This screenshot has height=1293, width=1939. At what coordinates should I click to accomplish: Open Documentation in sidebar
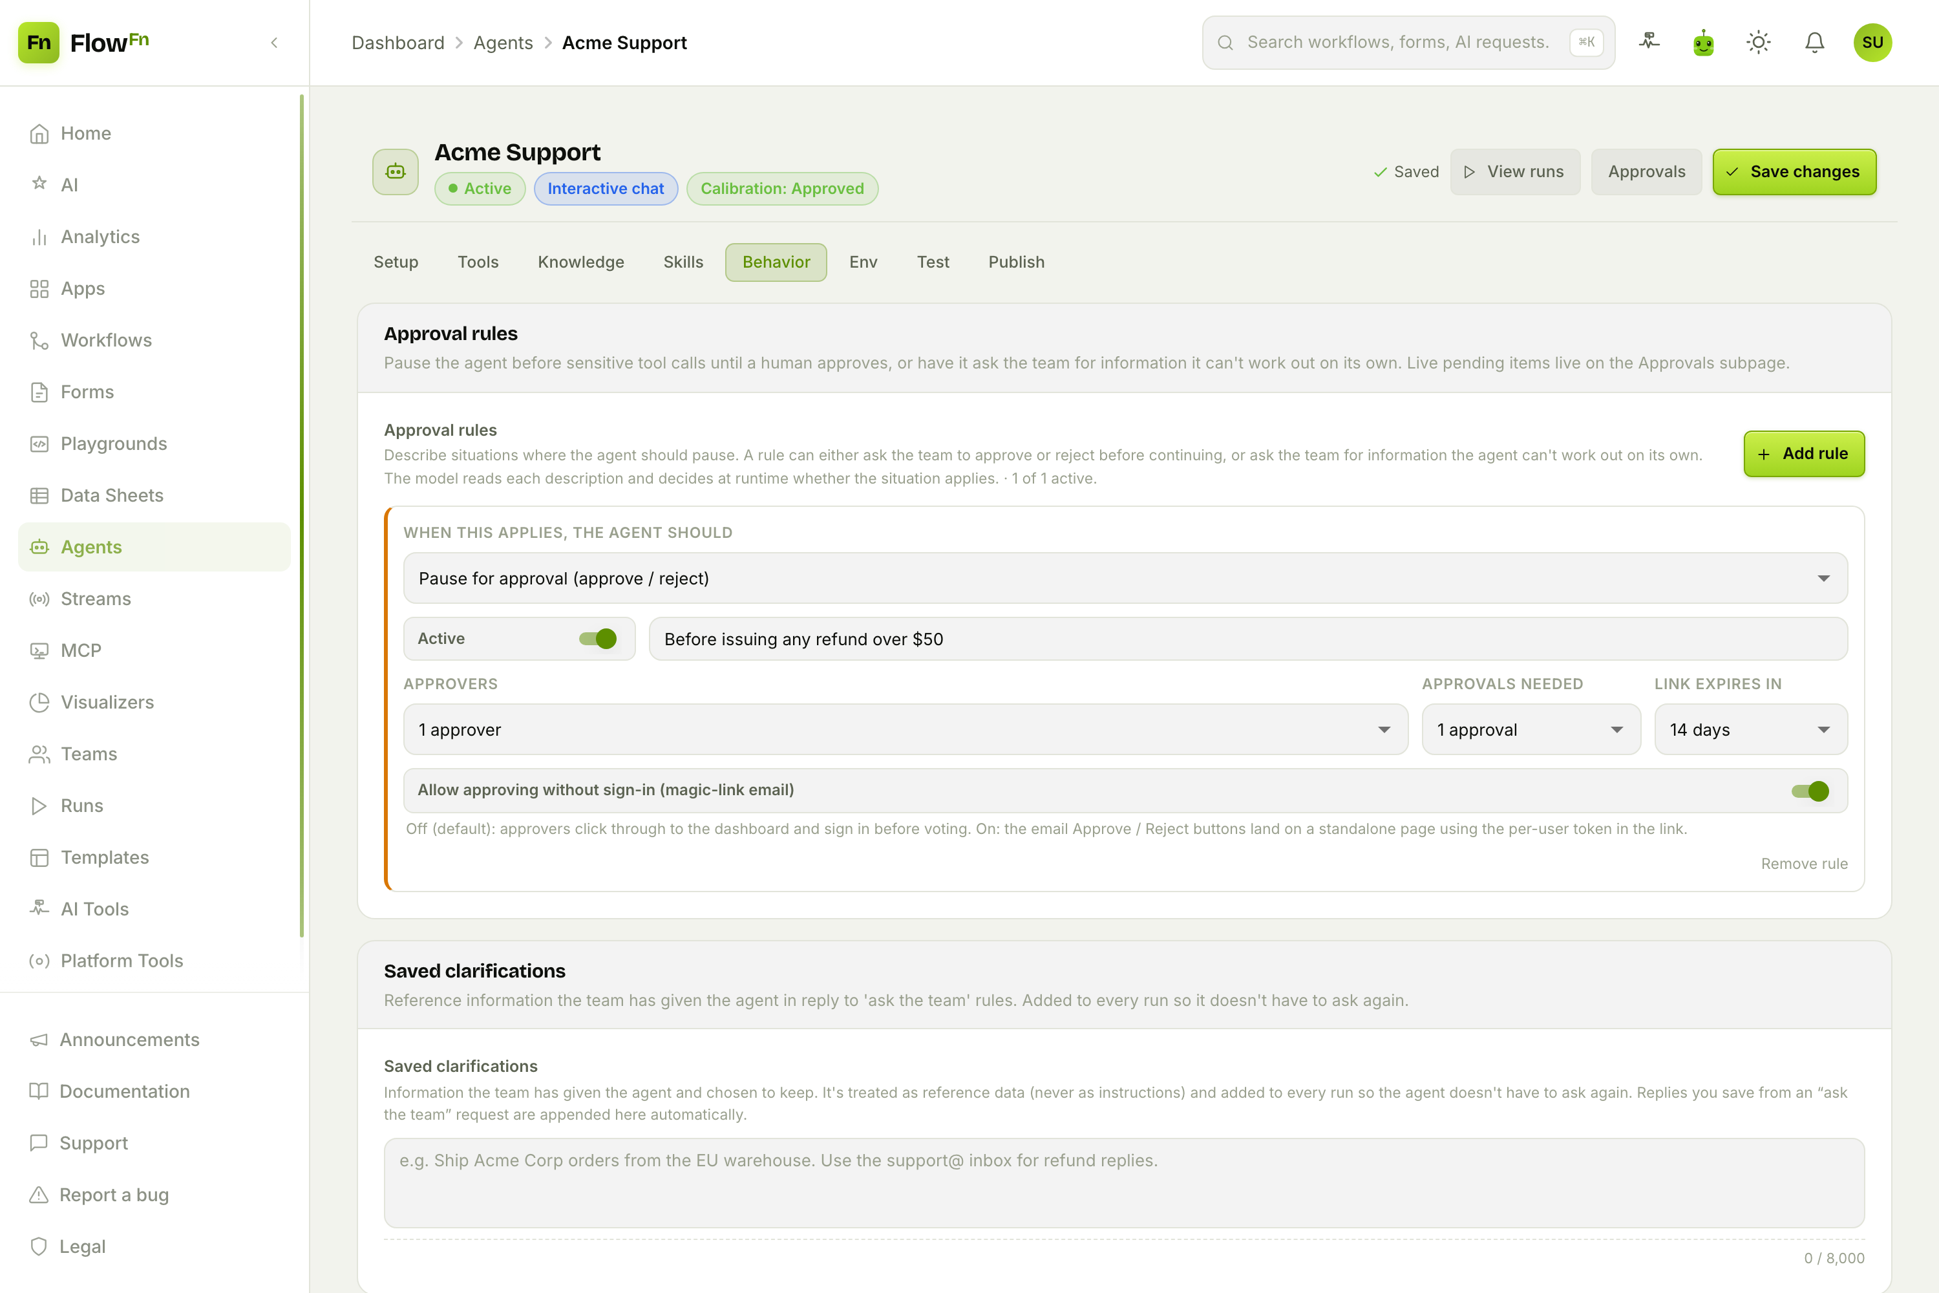tap(154, 1091)
